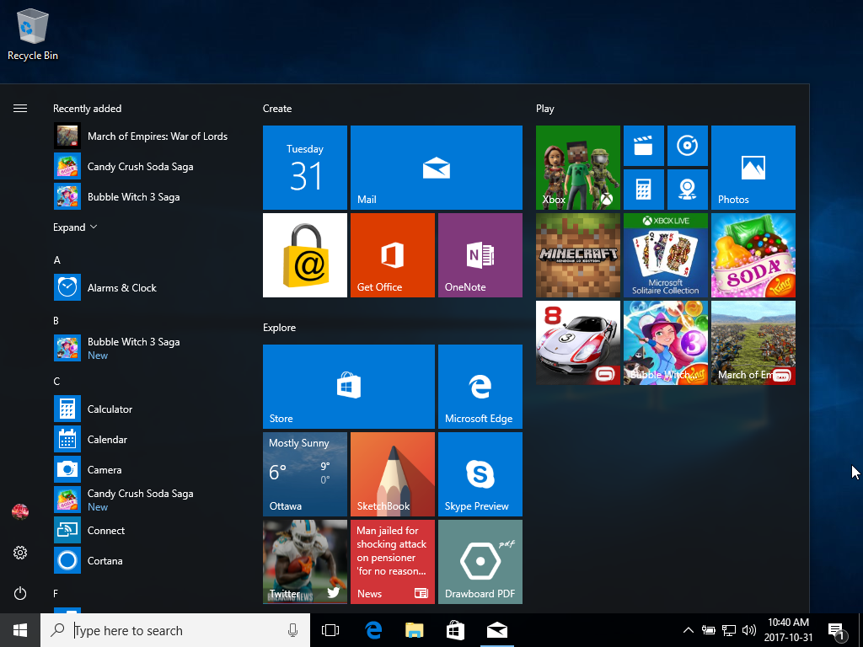Open File Explorer from the taskbar
Viewport: 863px width, 647px height.
pos(414,630)
